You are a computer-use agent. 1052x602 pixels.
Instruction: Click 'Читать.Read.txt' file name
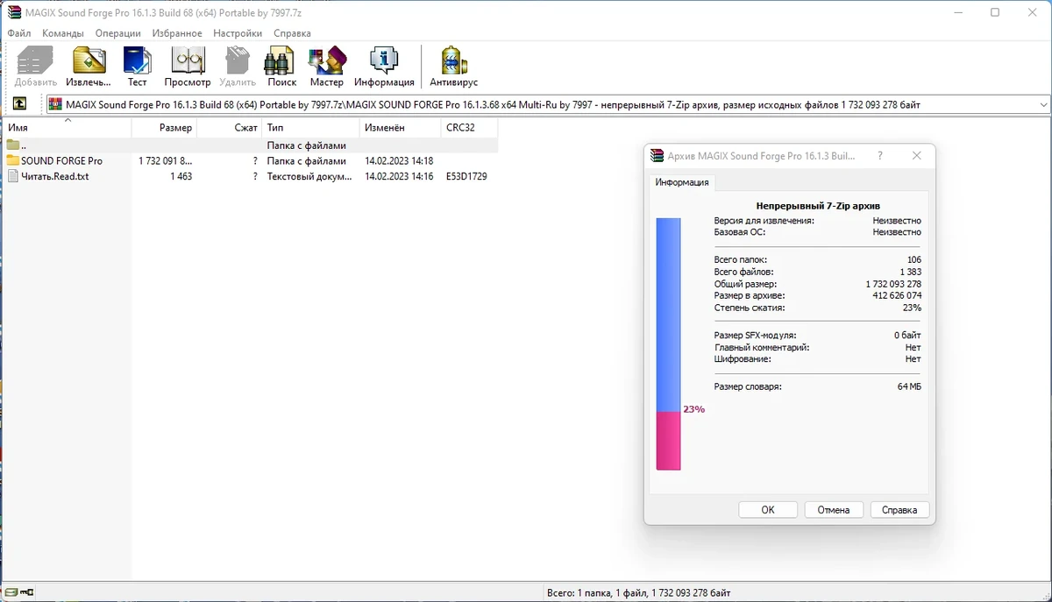click(x=55, y=176)
